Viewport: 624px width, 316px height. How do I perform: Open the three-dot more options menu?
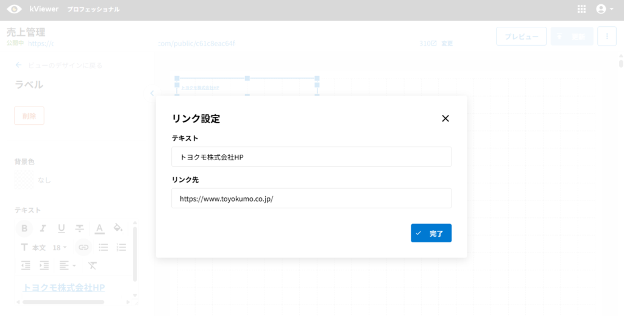coord(607,37)
